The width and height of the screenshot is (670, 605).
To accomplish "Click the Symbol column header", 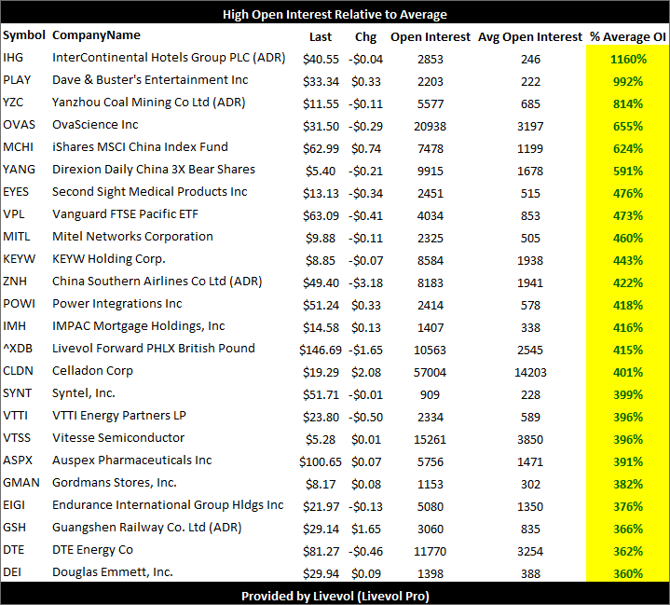I will 24,35.
